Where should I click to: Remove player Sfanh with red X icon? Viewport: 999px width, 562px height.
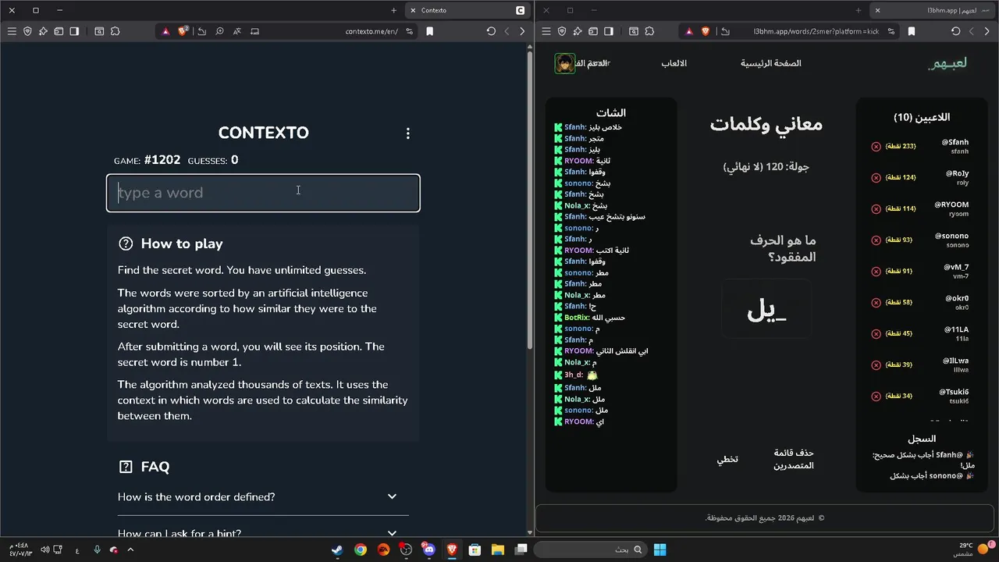click(x=876, y=147)
